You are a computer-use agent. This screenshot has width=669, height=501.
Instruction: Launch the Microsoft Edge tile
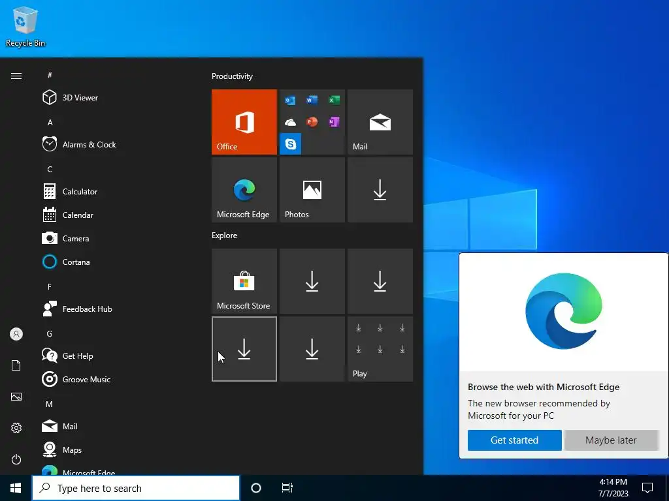pyautogui.click(x=244, y=190)
